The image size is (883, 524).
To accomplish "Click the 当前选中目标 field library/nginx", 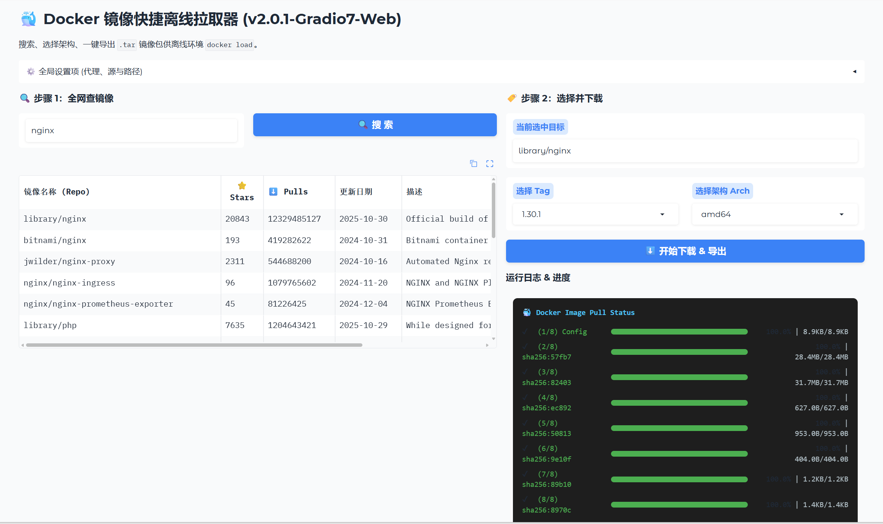I will pos(685,151).
